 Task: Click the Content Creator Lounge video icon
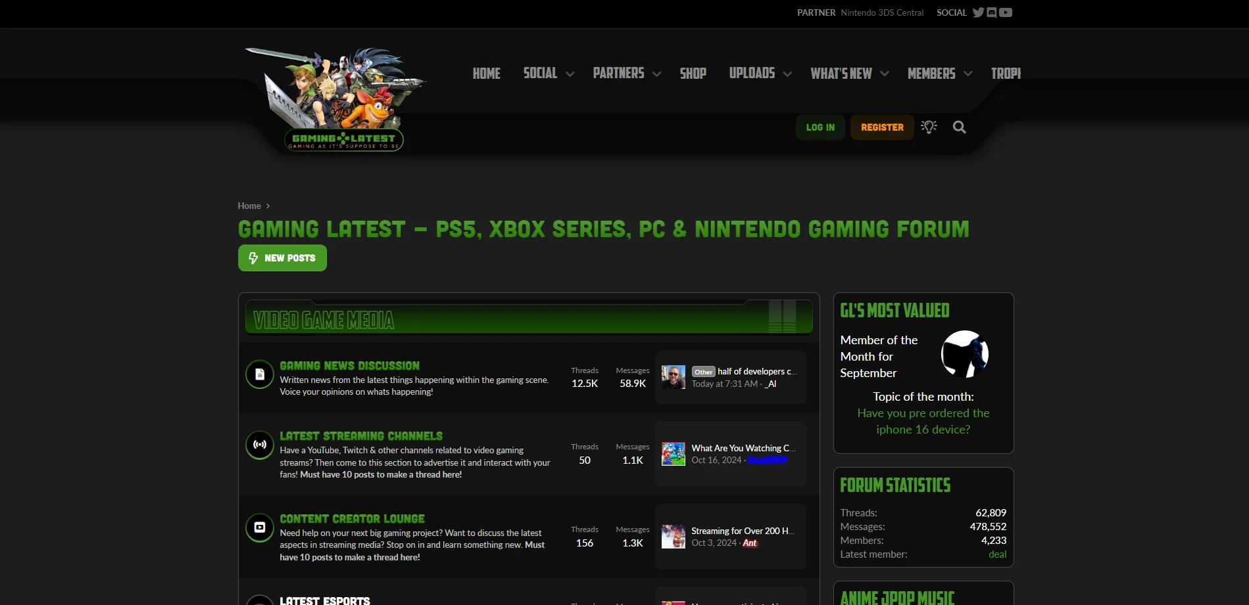tap(260, 527)
